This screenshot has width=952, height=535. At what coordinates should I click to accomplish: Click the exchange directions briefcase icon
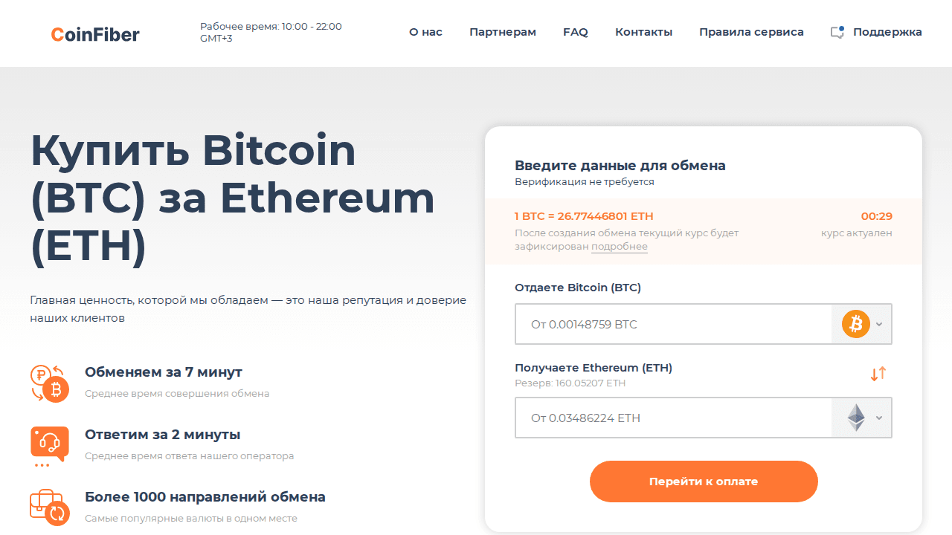(x=49, y=507)
